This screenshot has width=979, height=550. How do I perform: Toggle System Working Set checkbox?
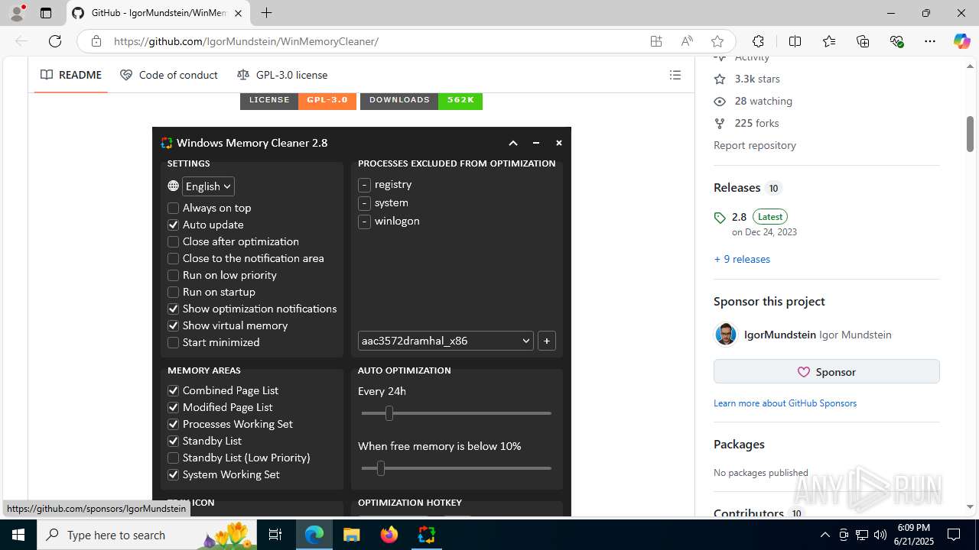pyautogui.click(x=173, y=474)
